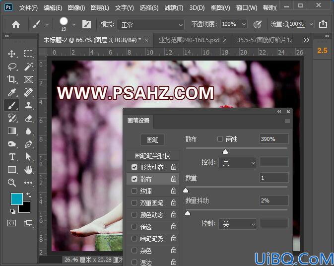
Task: Click the Share icon
Action: point(323,24)
